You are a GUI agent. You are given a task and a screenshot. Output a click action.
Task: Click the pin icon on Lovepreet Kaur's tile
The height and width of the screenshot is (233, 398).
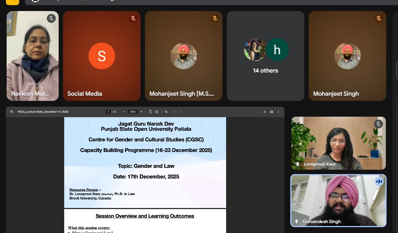(x=298, y=164)
